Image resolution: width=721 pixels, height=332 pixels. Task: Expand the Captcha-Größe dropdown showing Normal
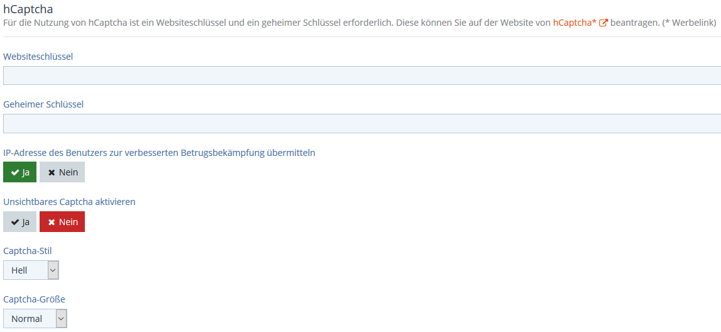click(30, 319)
